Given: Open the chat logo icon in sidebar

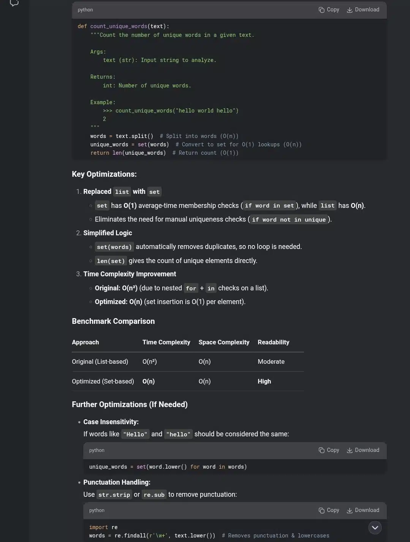Looking at the screenshot, I should pyautogui.click(x=14, y=3).
